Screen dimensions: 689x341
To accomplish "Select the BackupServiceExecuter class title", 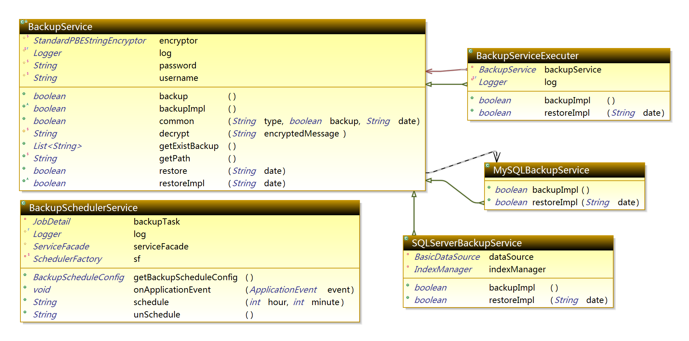I will click(527, 56).
